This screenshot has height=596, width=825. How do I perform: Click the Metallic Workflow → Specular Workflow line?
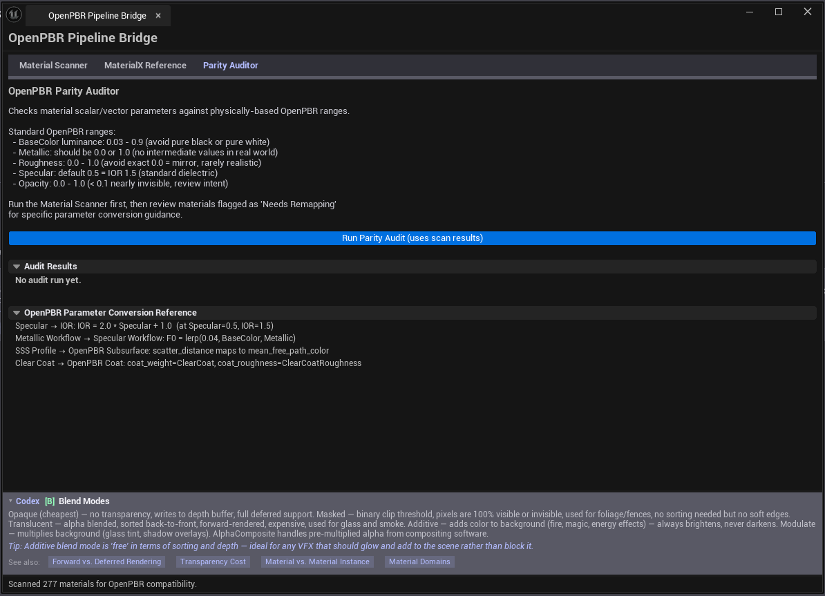point(155,338)
